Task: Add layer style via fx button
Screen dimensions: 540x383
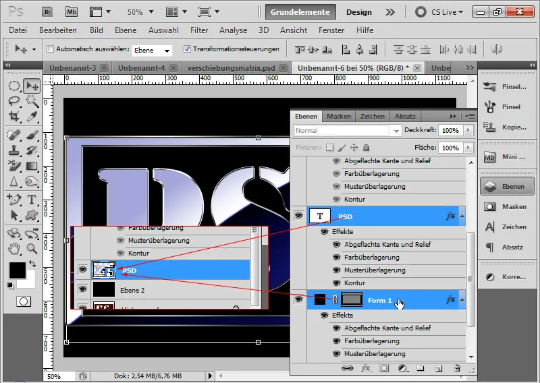Action: click(366, 368)
